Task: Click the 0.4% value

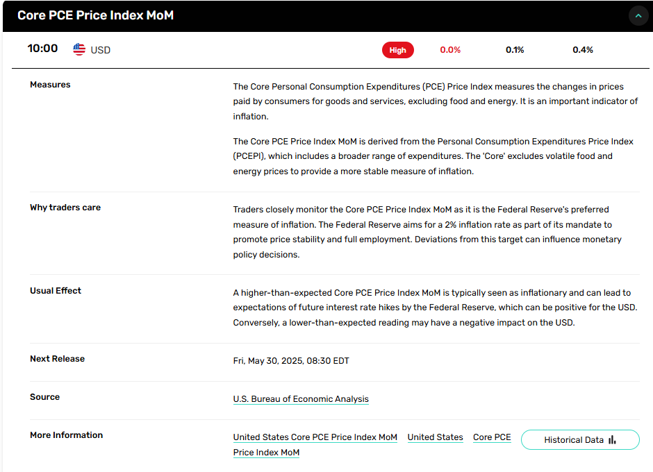Action: (x=582, y=50)
